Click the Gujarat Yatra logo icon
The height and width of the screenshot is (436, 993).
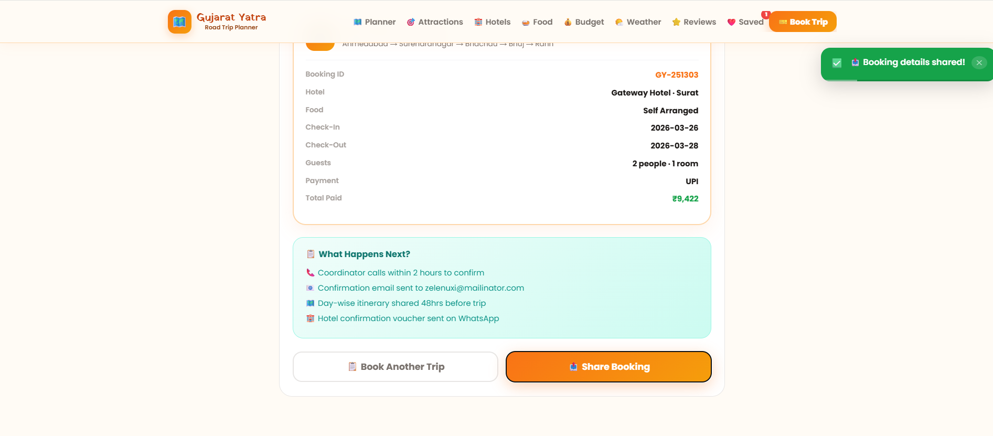(x=179, y=22)
